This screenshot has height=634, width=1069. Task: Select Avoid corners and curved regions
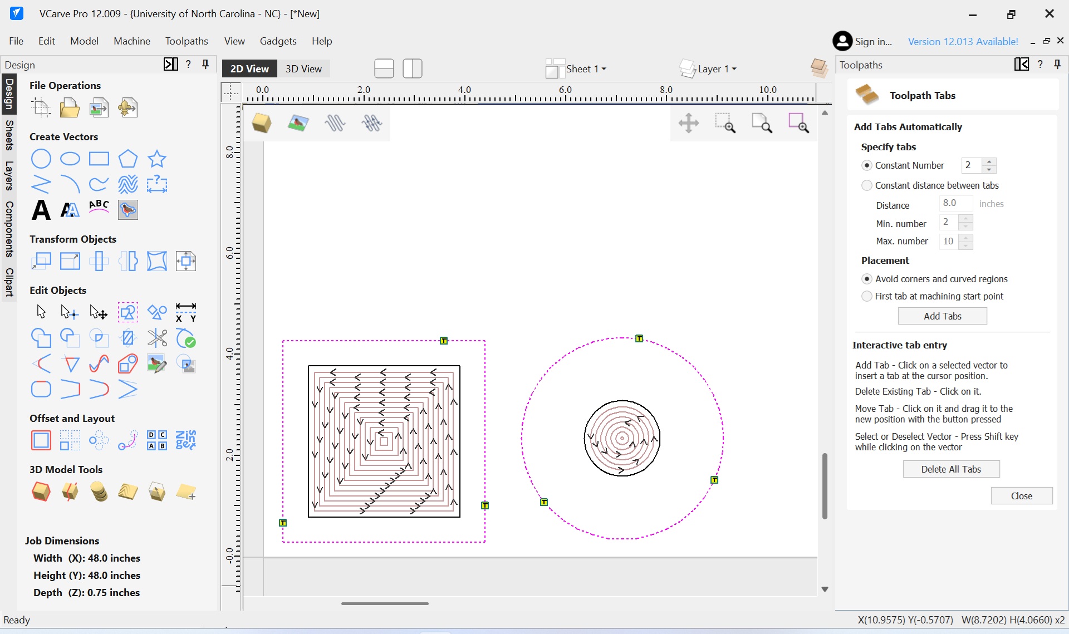867,279
